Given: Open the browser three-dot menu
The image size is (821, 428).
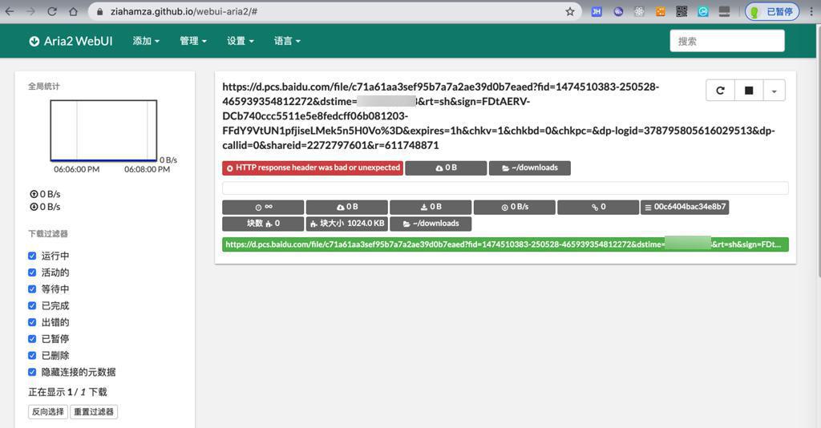Looking at the screenshot, I should pos(811,11).
